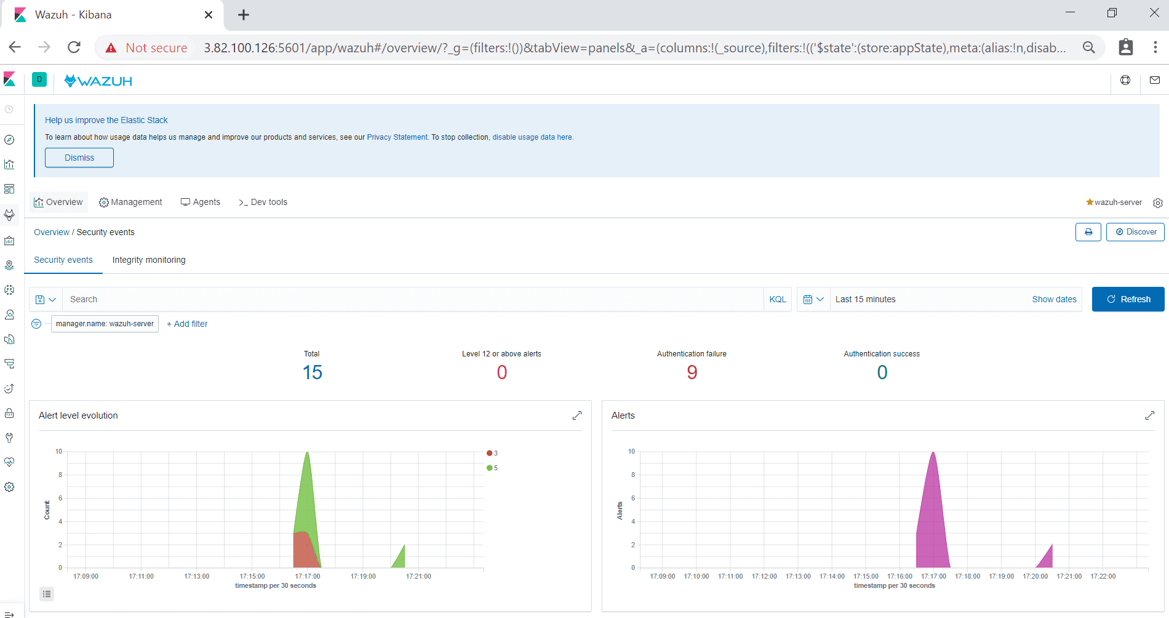Go back in browser history
Viewport: 1169px width, 618px height.
pyautogui.click(x=15, y=47)
